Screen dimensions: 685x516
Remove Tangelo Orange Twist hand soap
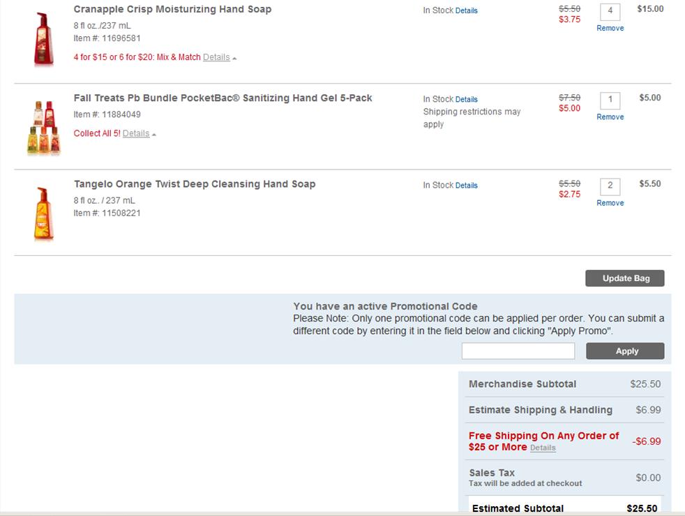click(x=610, y=203)
